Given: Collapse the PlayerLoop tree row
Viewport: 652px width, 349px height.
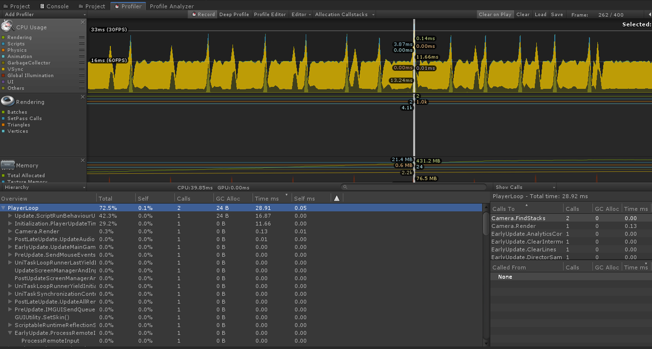Looking at the screenshot, I should click(4, 208).
